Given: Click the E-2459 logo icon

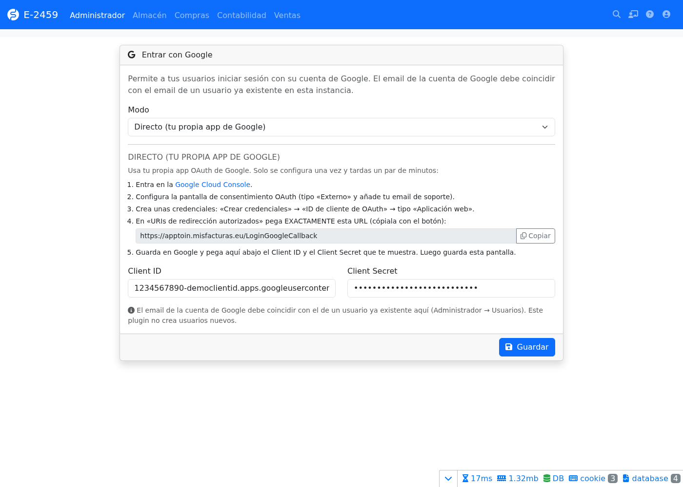Looking at the screenshot, I should (13, 15).
